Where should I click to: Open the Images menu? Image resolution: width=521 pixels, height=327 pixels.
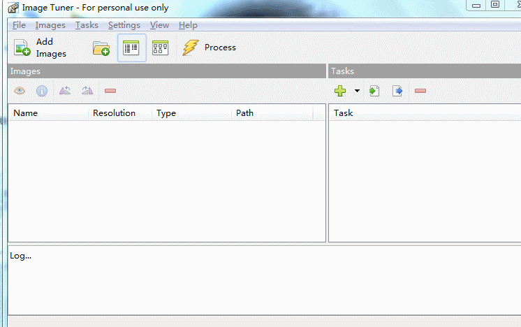[x=50, y=25]
